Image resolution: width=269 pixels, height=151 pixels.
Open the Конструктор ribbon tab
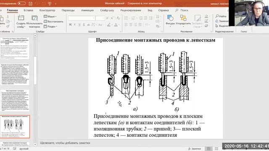tap(47, 10)
